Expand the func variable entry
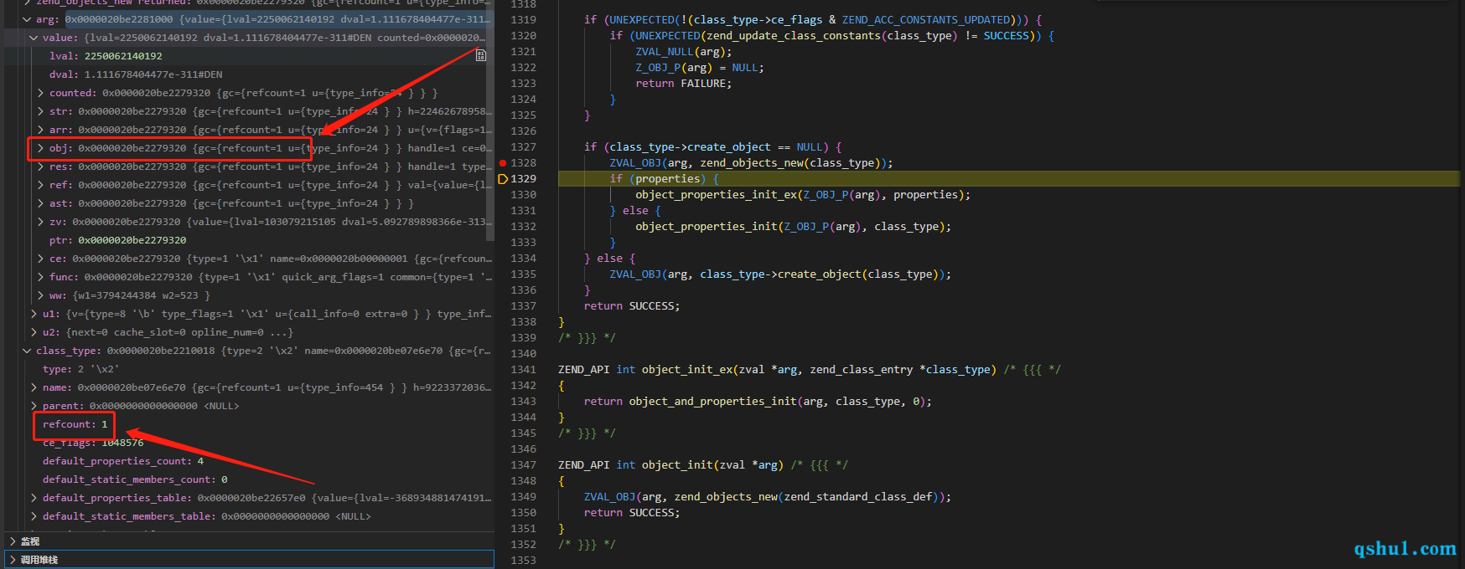This screenshot has width=1465, height=569. (x=40, y=277)
